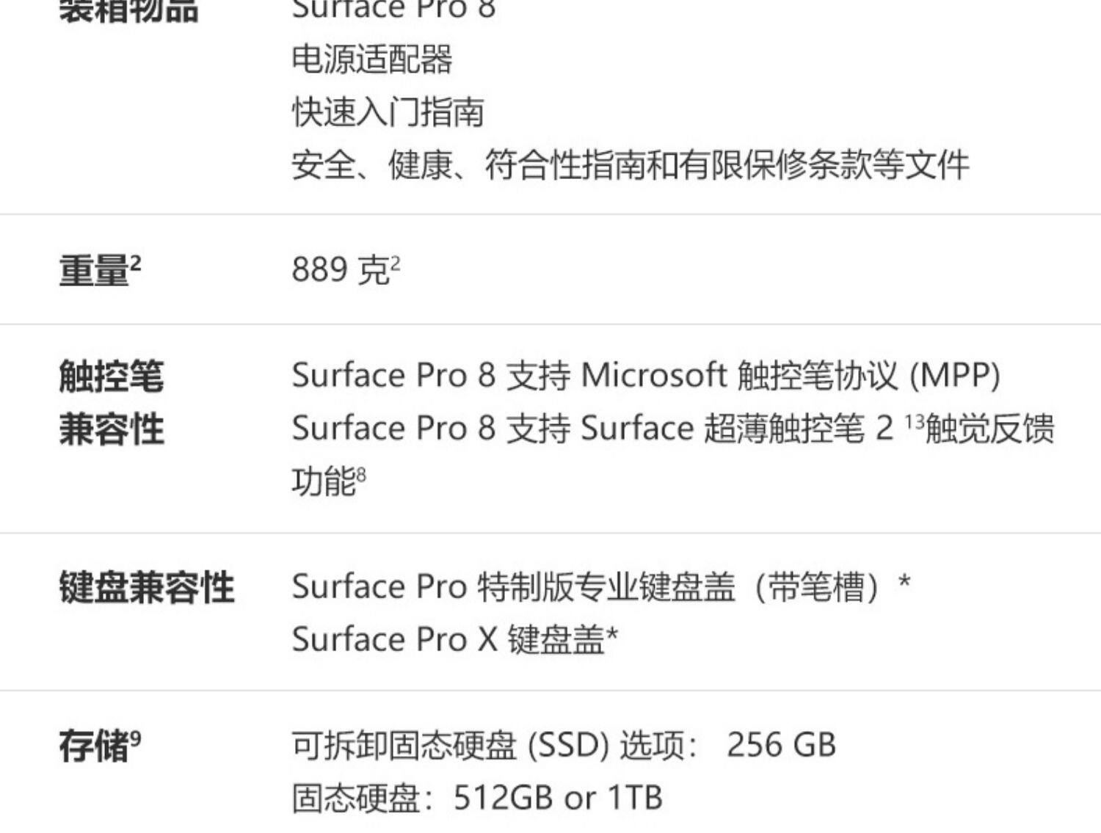Viewport: 1101px width, 833px height.
Task: Open footnote 8 after 功能
Action: (360, 475)
